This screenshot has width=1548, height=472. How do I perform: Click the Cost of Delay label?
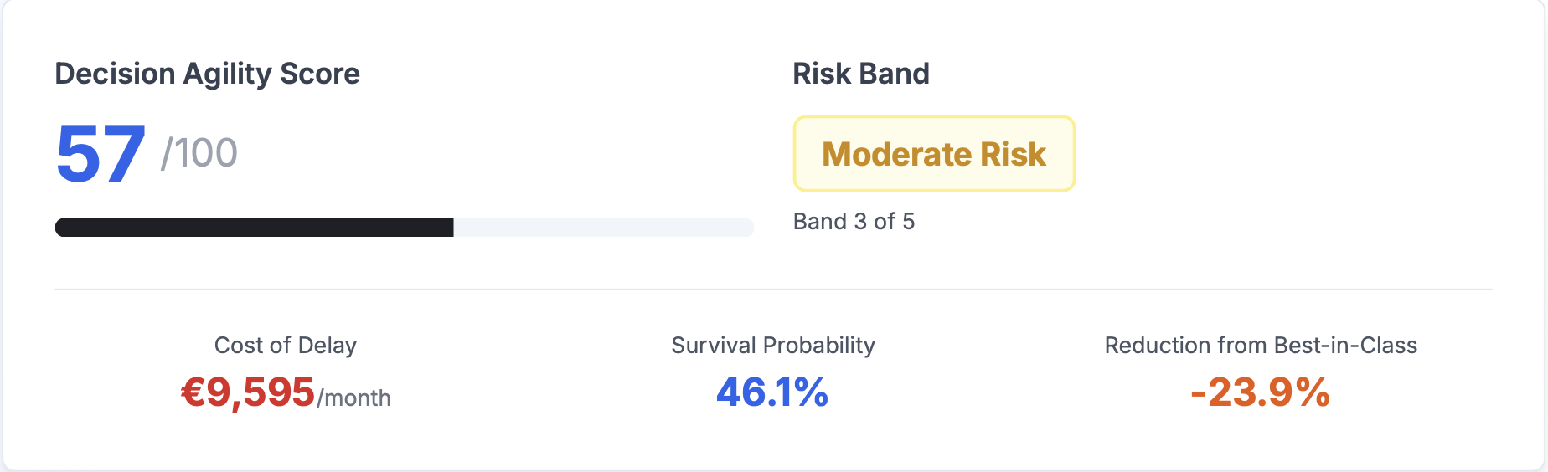coord(286,346)
